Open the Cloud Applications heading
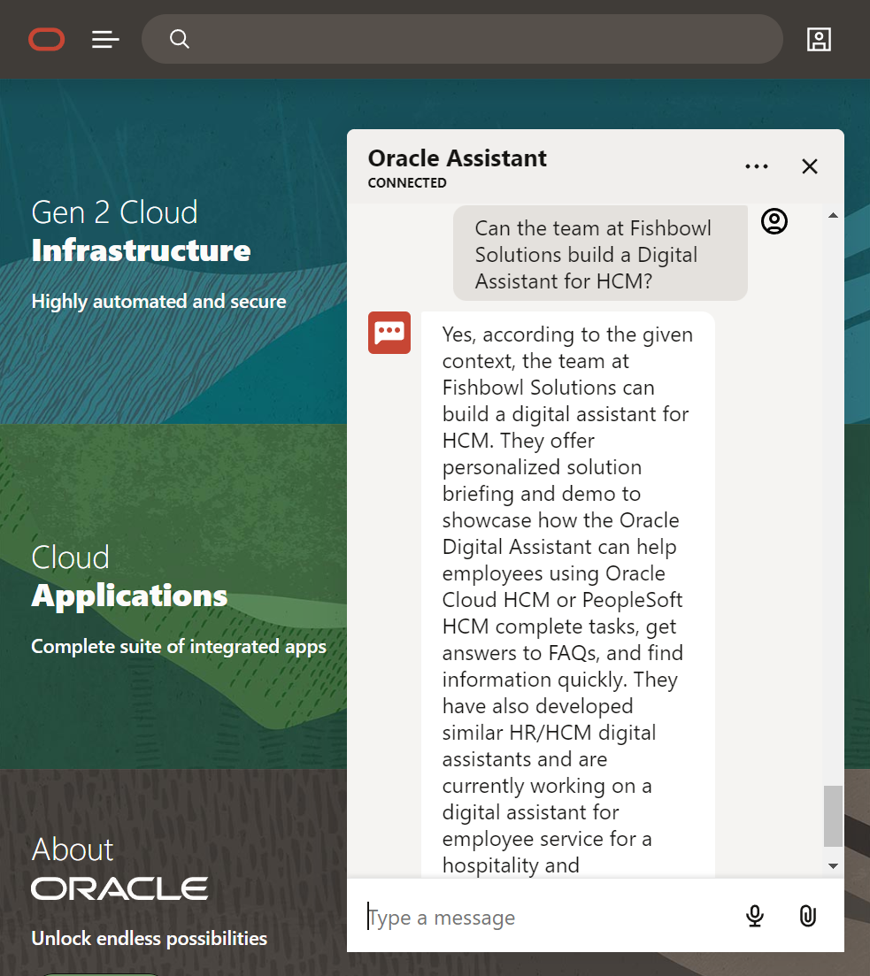The image size is (870, 976). click(x=129, y=576)
